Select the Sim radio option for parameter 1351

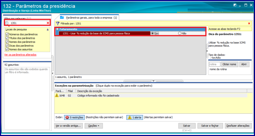(152, 33)
